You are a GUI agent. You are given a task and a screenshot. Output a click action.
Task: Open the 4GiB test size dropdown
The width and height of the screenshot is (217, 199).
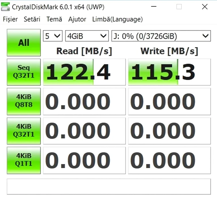tap(87, 36)
